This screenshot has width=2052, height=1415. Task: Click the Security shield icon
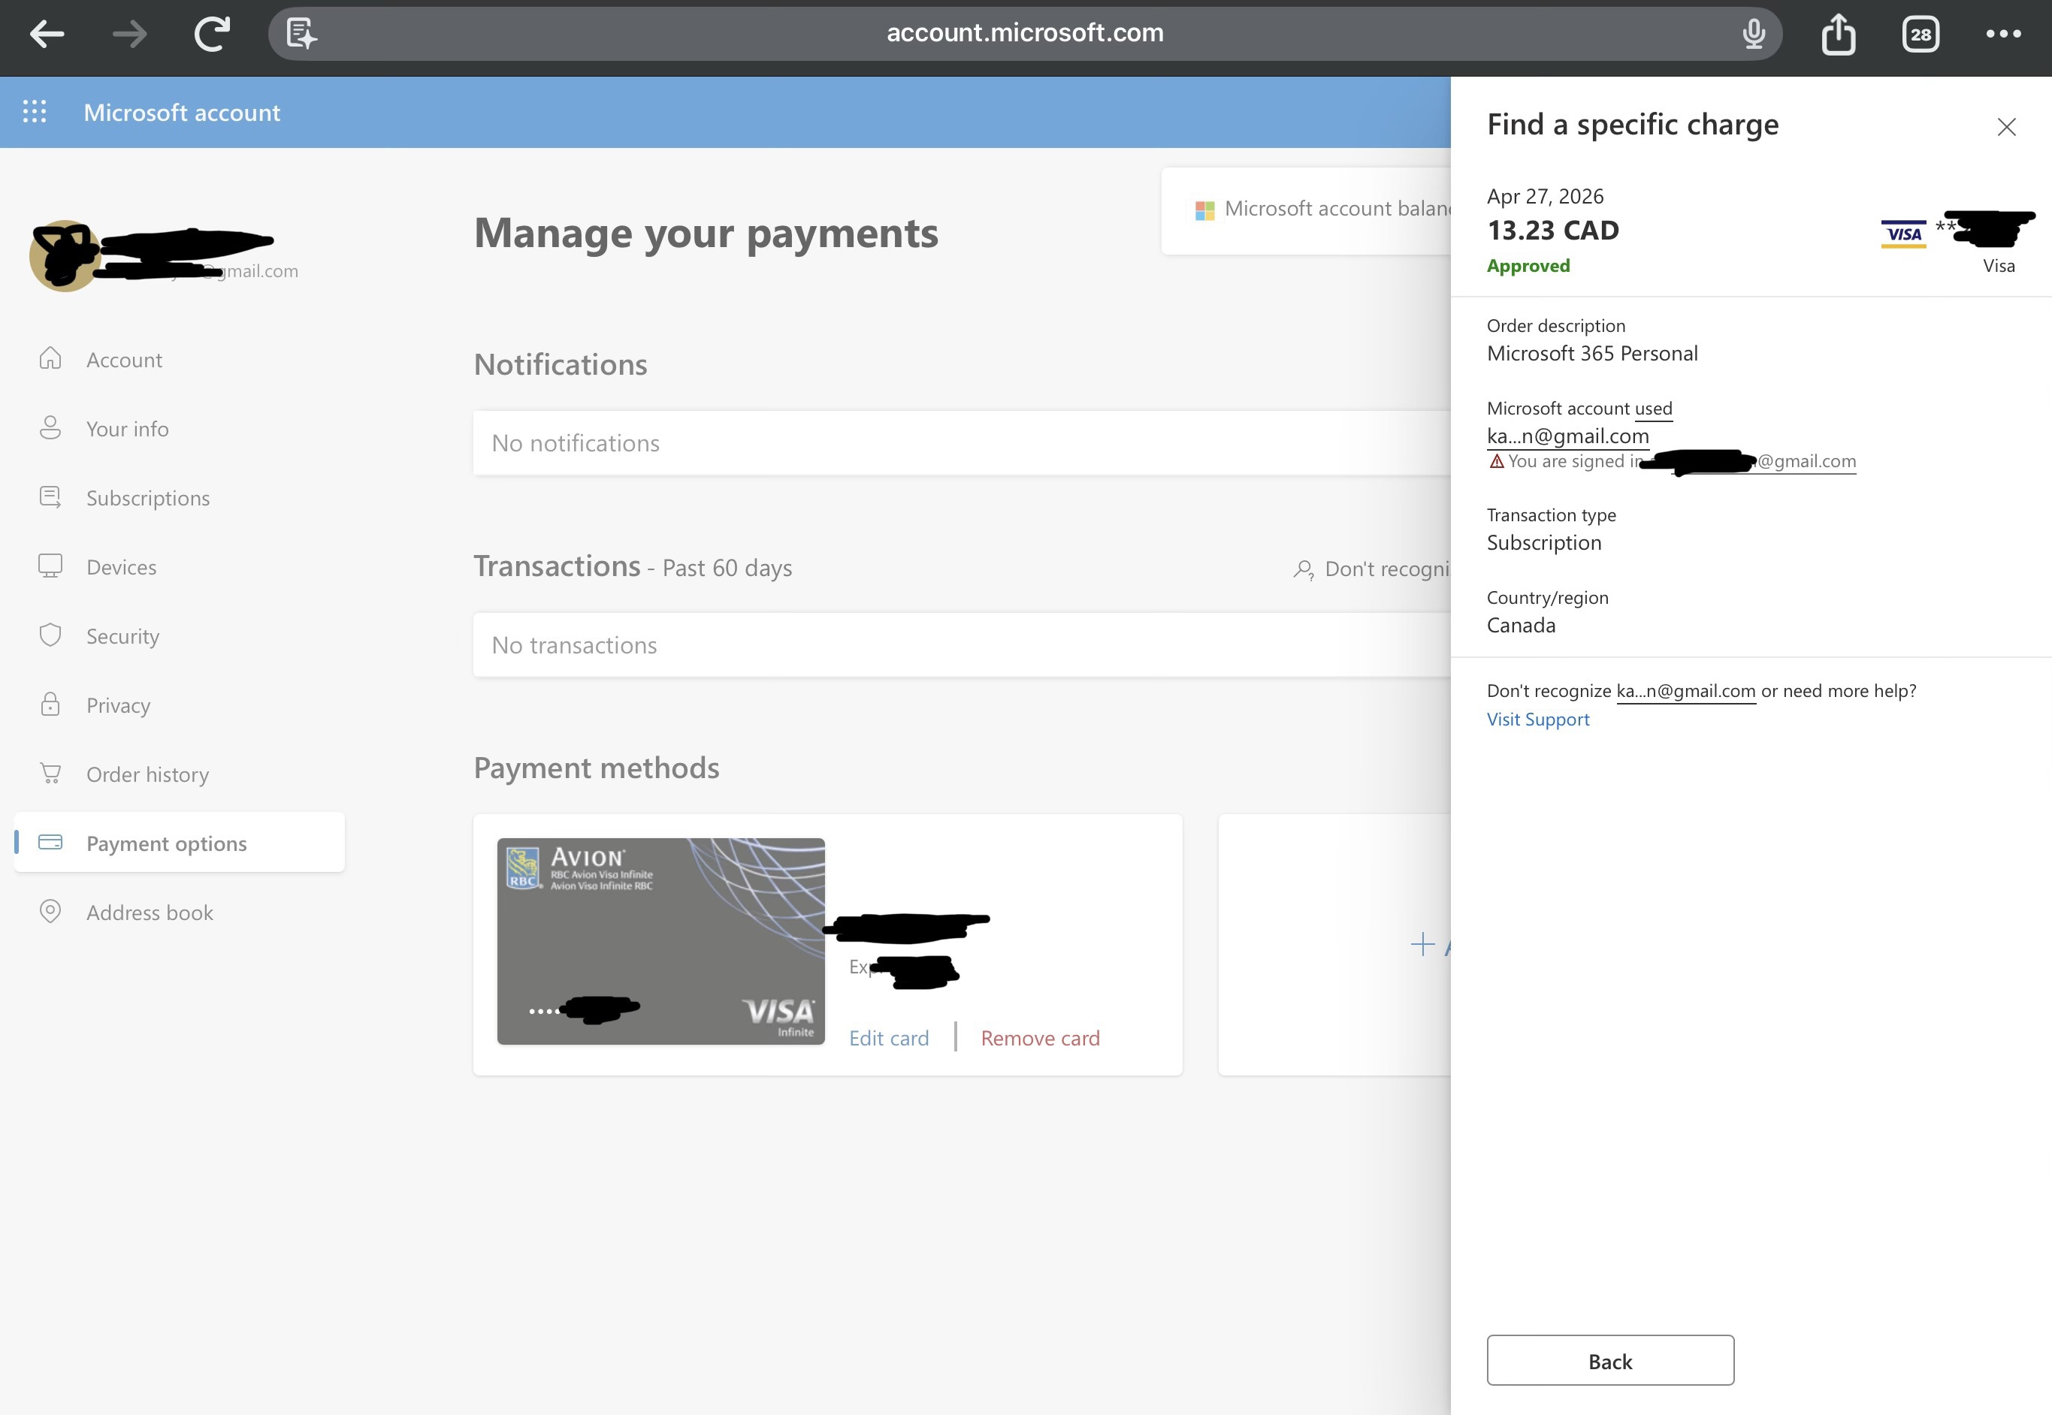click(x=50, y=635)
